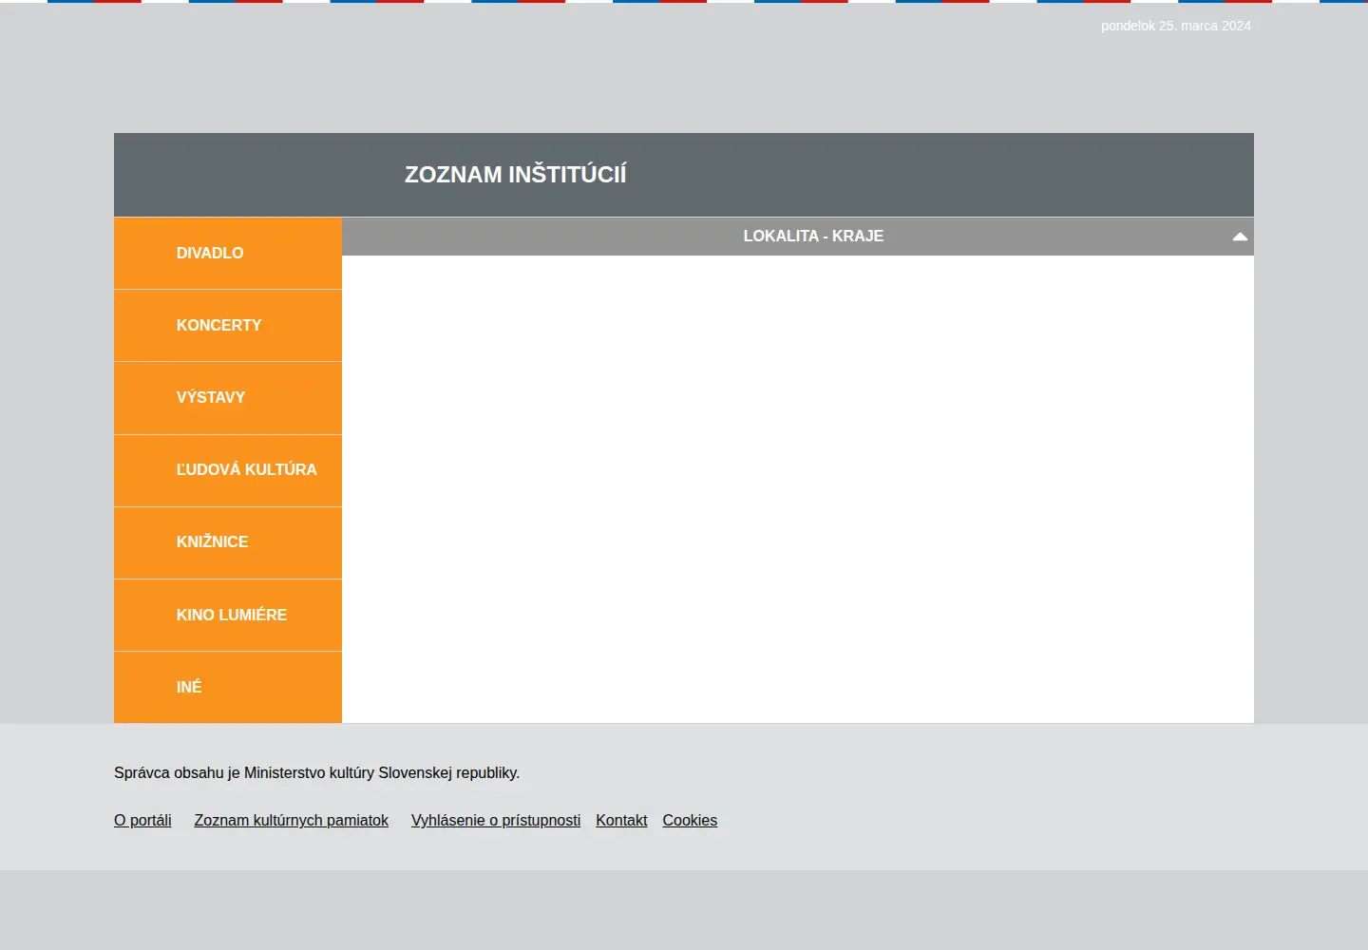Go to KNIŽNICE category

pos(228,542)
